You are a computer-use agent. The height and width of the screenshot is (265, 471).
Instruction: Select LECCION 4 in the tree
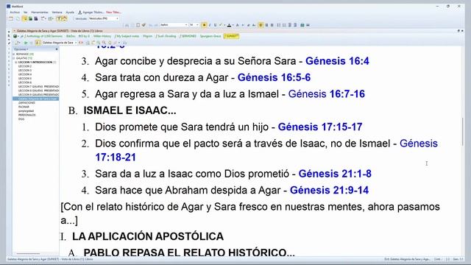pyautogui.click(x=24, y=74)
